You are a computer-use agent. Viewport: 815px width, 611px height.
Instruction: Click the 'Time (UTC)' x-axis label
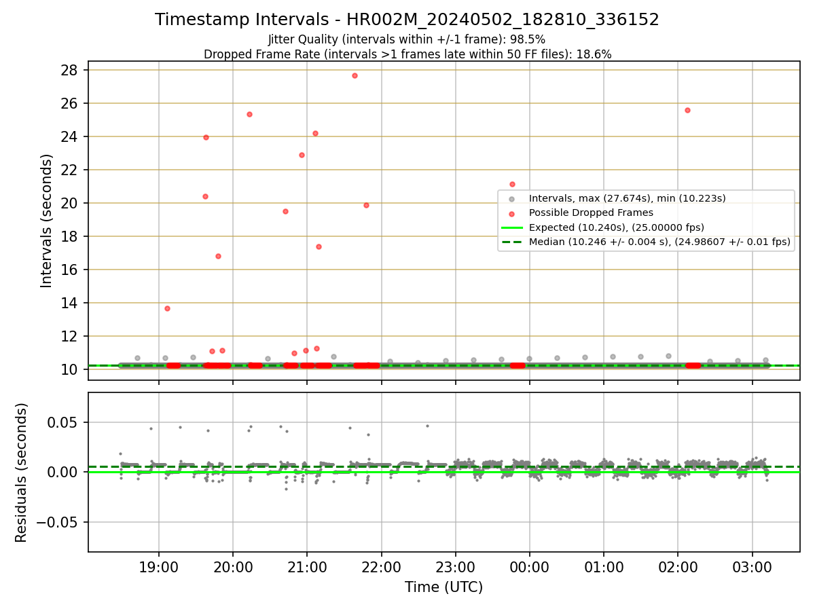(x=443, y=587)
